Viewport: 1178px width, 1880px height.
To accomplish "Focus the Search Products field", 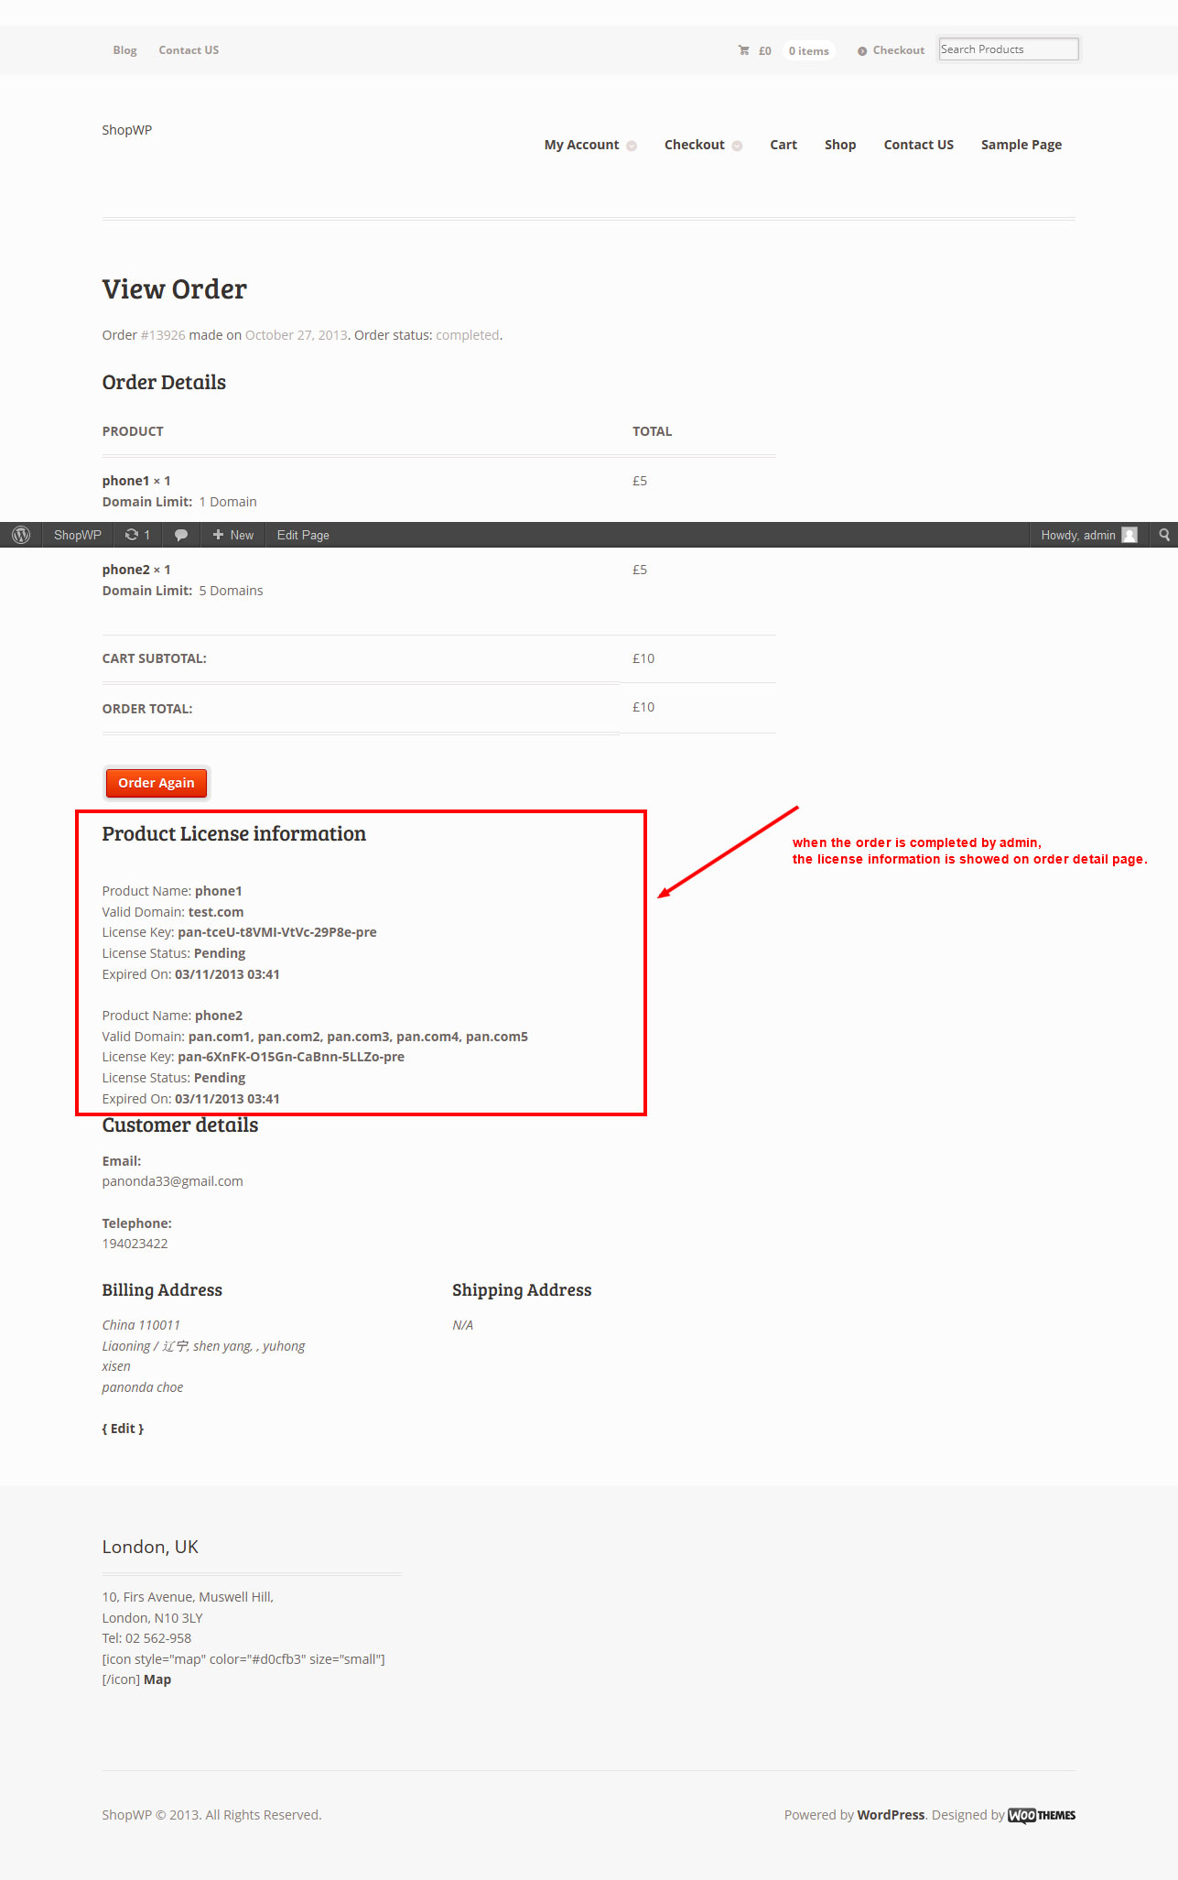I will pos(1009,49).
